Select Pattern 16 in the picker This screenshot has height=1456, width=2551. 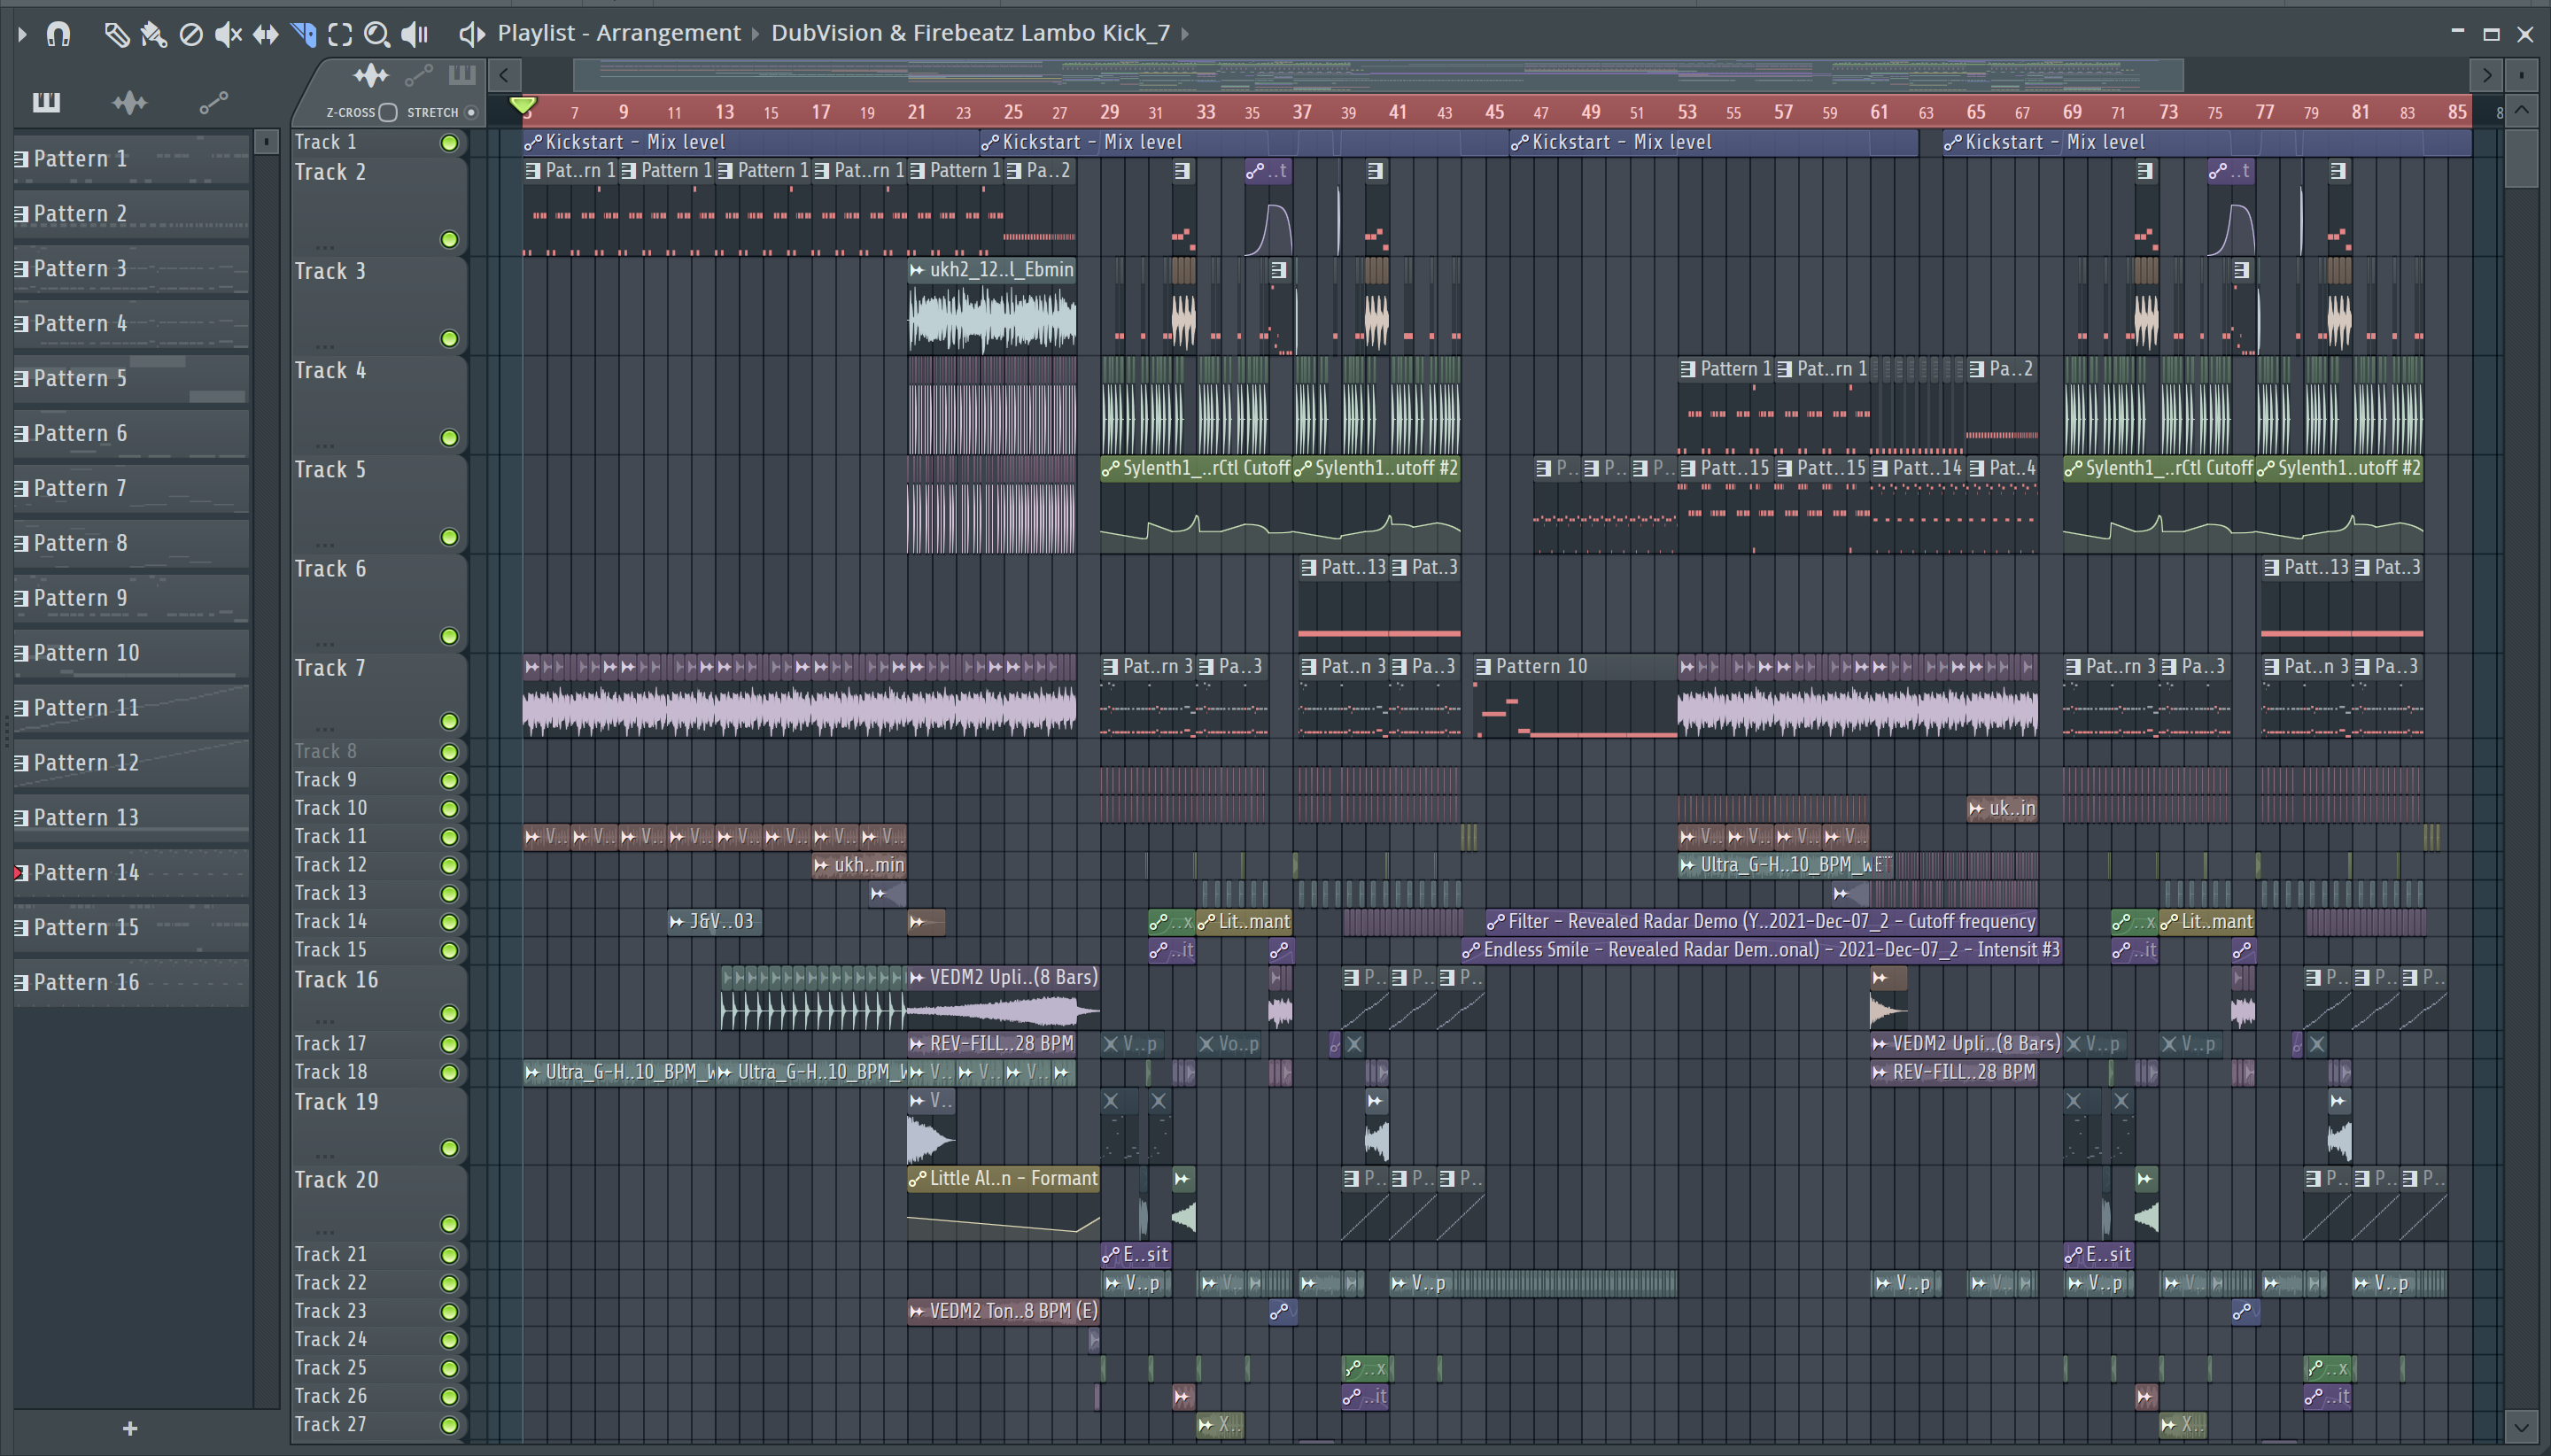pyautogui.click(x=131, y=983)
